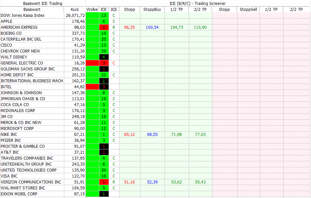Click American Express Stopp value 96,35

click(129, 27)
